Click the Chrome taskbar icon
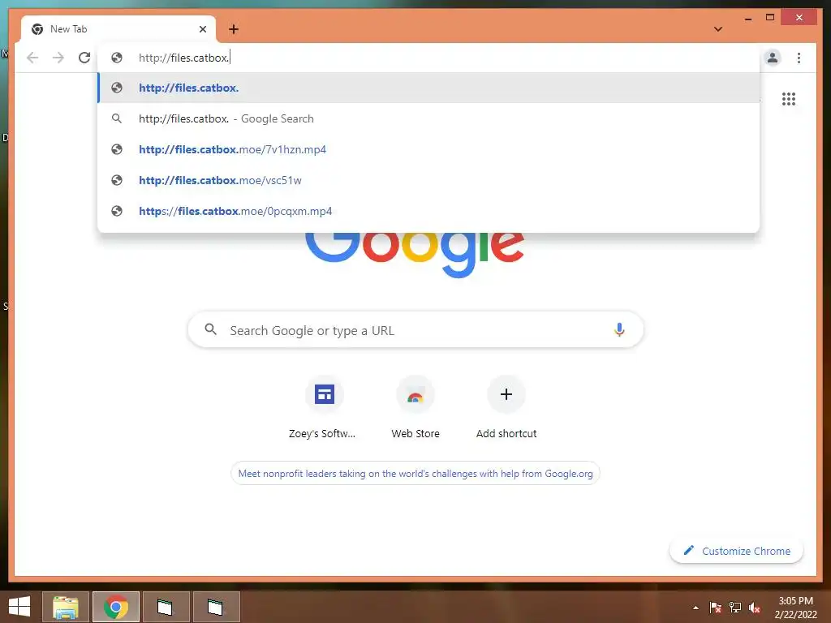Viewport: 831px width, 623px height. point(116,607)
